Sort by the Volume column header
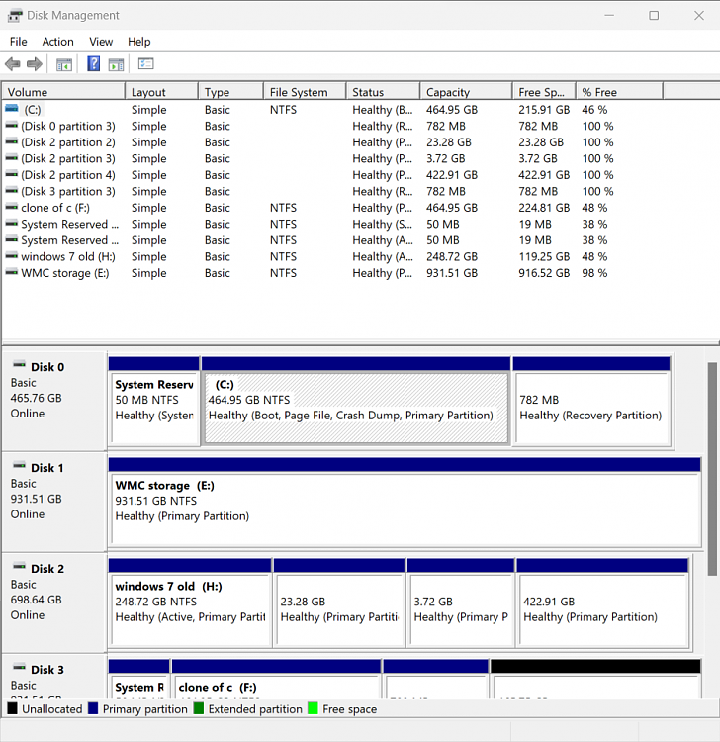The width and height of the screenshot is (720, 742). (x=63, y=92)
